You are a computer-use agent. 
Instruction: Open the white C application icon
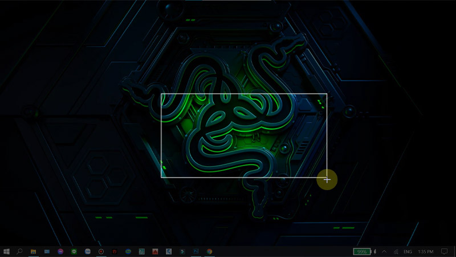click(169, 251)
